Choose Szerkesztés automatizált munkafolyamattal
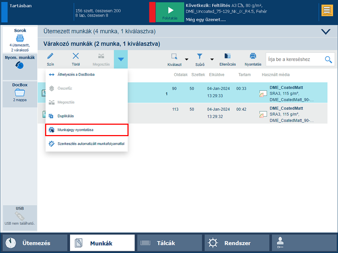Image resolution: width=338 pixels, height=253 pixels. pyautogui.click(x=87, y=144)
